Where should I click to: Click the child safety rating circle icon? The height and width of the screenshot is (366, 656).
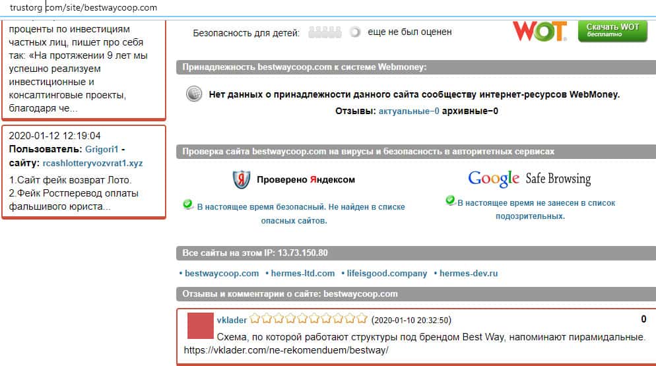[x=355, y=32]
